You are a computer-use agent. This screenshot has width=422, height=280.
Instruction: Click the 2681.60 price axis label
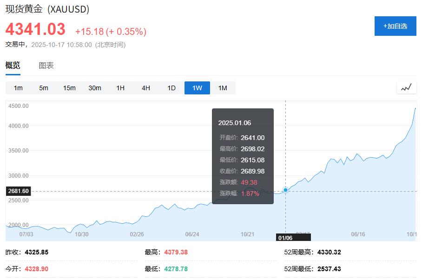click(x=19, y=191)
